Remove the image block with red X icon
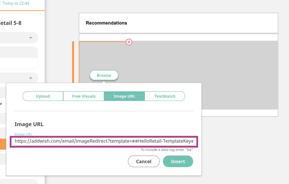Screen dimensions: 289x184 tap(129, 42)
